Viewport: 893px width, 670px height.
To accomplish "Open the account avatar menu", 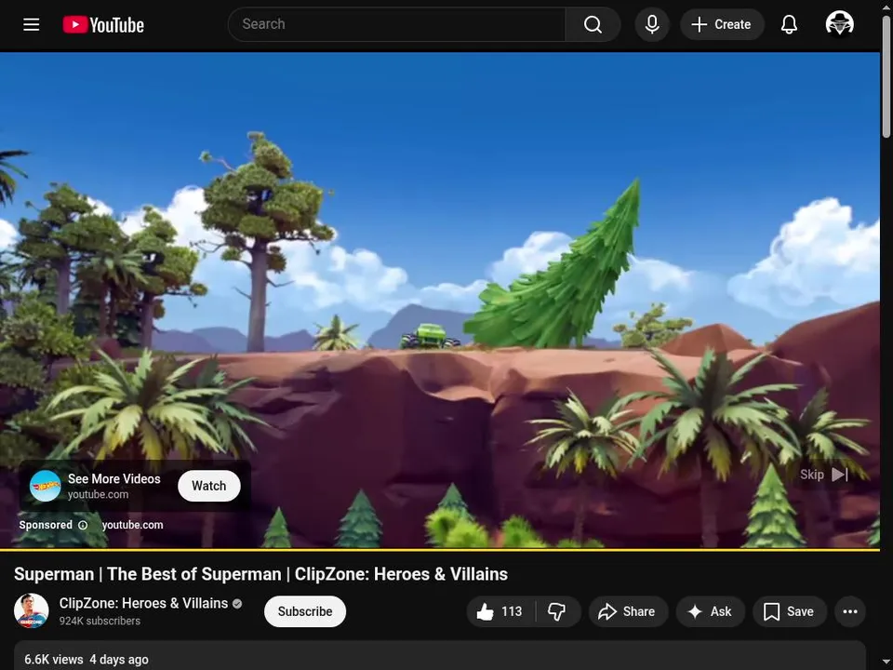I will [839, 24].
